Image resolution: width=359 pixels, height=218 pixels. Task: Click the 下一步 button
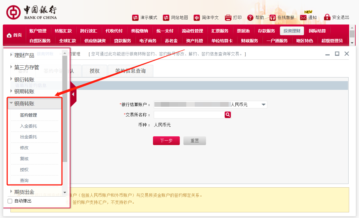pyautogui.click(x=166, y=141)
